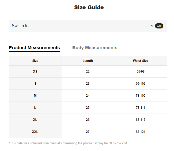Image resolution: width=174 pixels, height=151 pixels.
Task: Select the XS size row label
Action: 35,72
